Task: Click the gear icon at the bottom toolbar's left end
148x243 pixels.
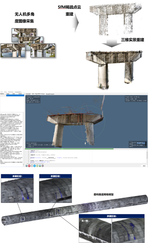Action: [27, 166]
